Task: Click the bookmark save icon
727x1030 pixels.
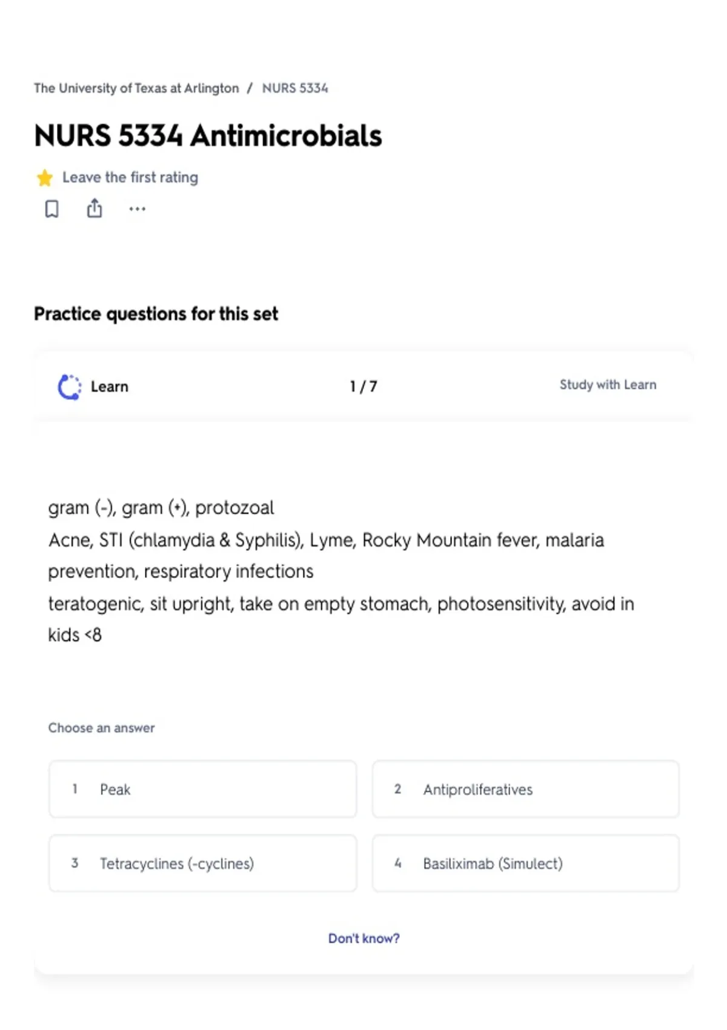Action: click(x=52, y=209)
